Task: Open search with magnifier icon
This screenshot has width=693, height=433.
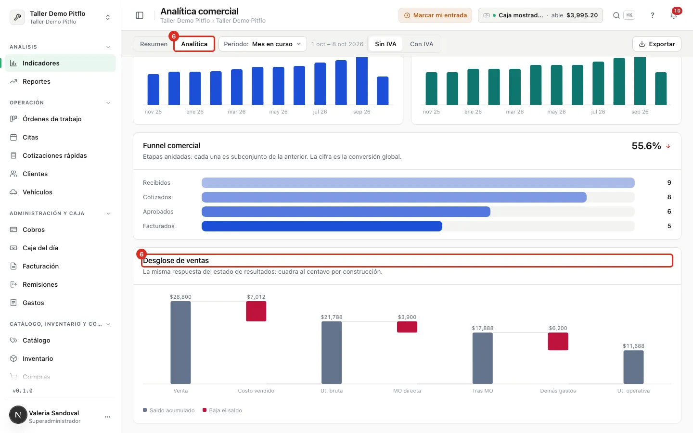Action: click(616, 15)
